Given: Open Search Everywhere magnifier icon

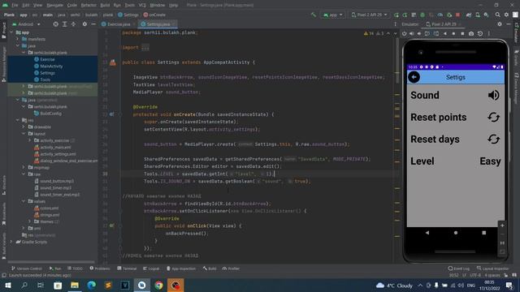Looking at the screenshot, I should coord(497,15).
